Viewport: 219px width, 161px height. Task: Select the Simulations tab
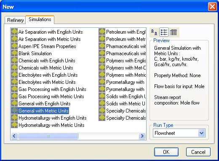(40, 19)
